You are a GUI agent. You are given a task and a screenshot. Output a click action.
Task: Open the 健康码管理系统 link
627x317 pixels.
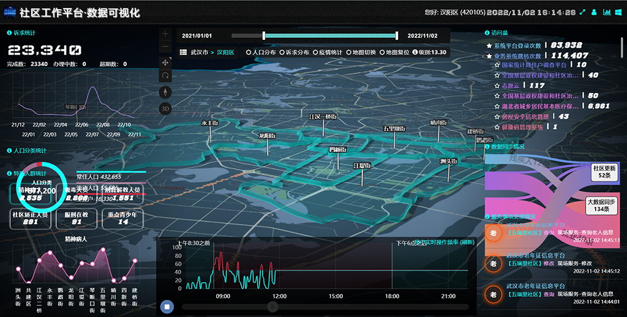point(522,127)
